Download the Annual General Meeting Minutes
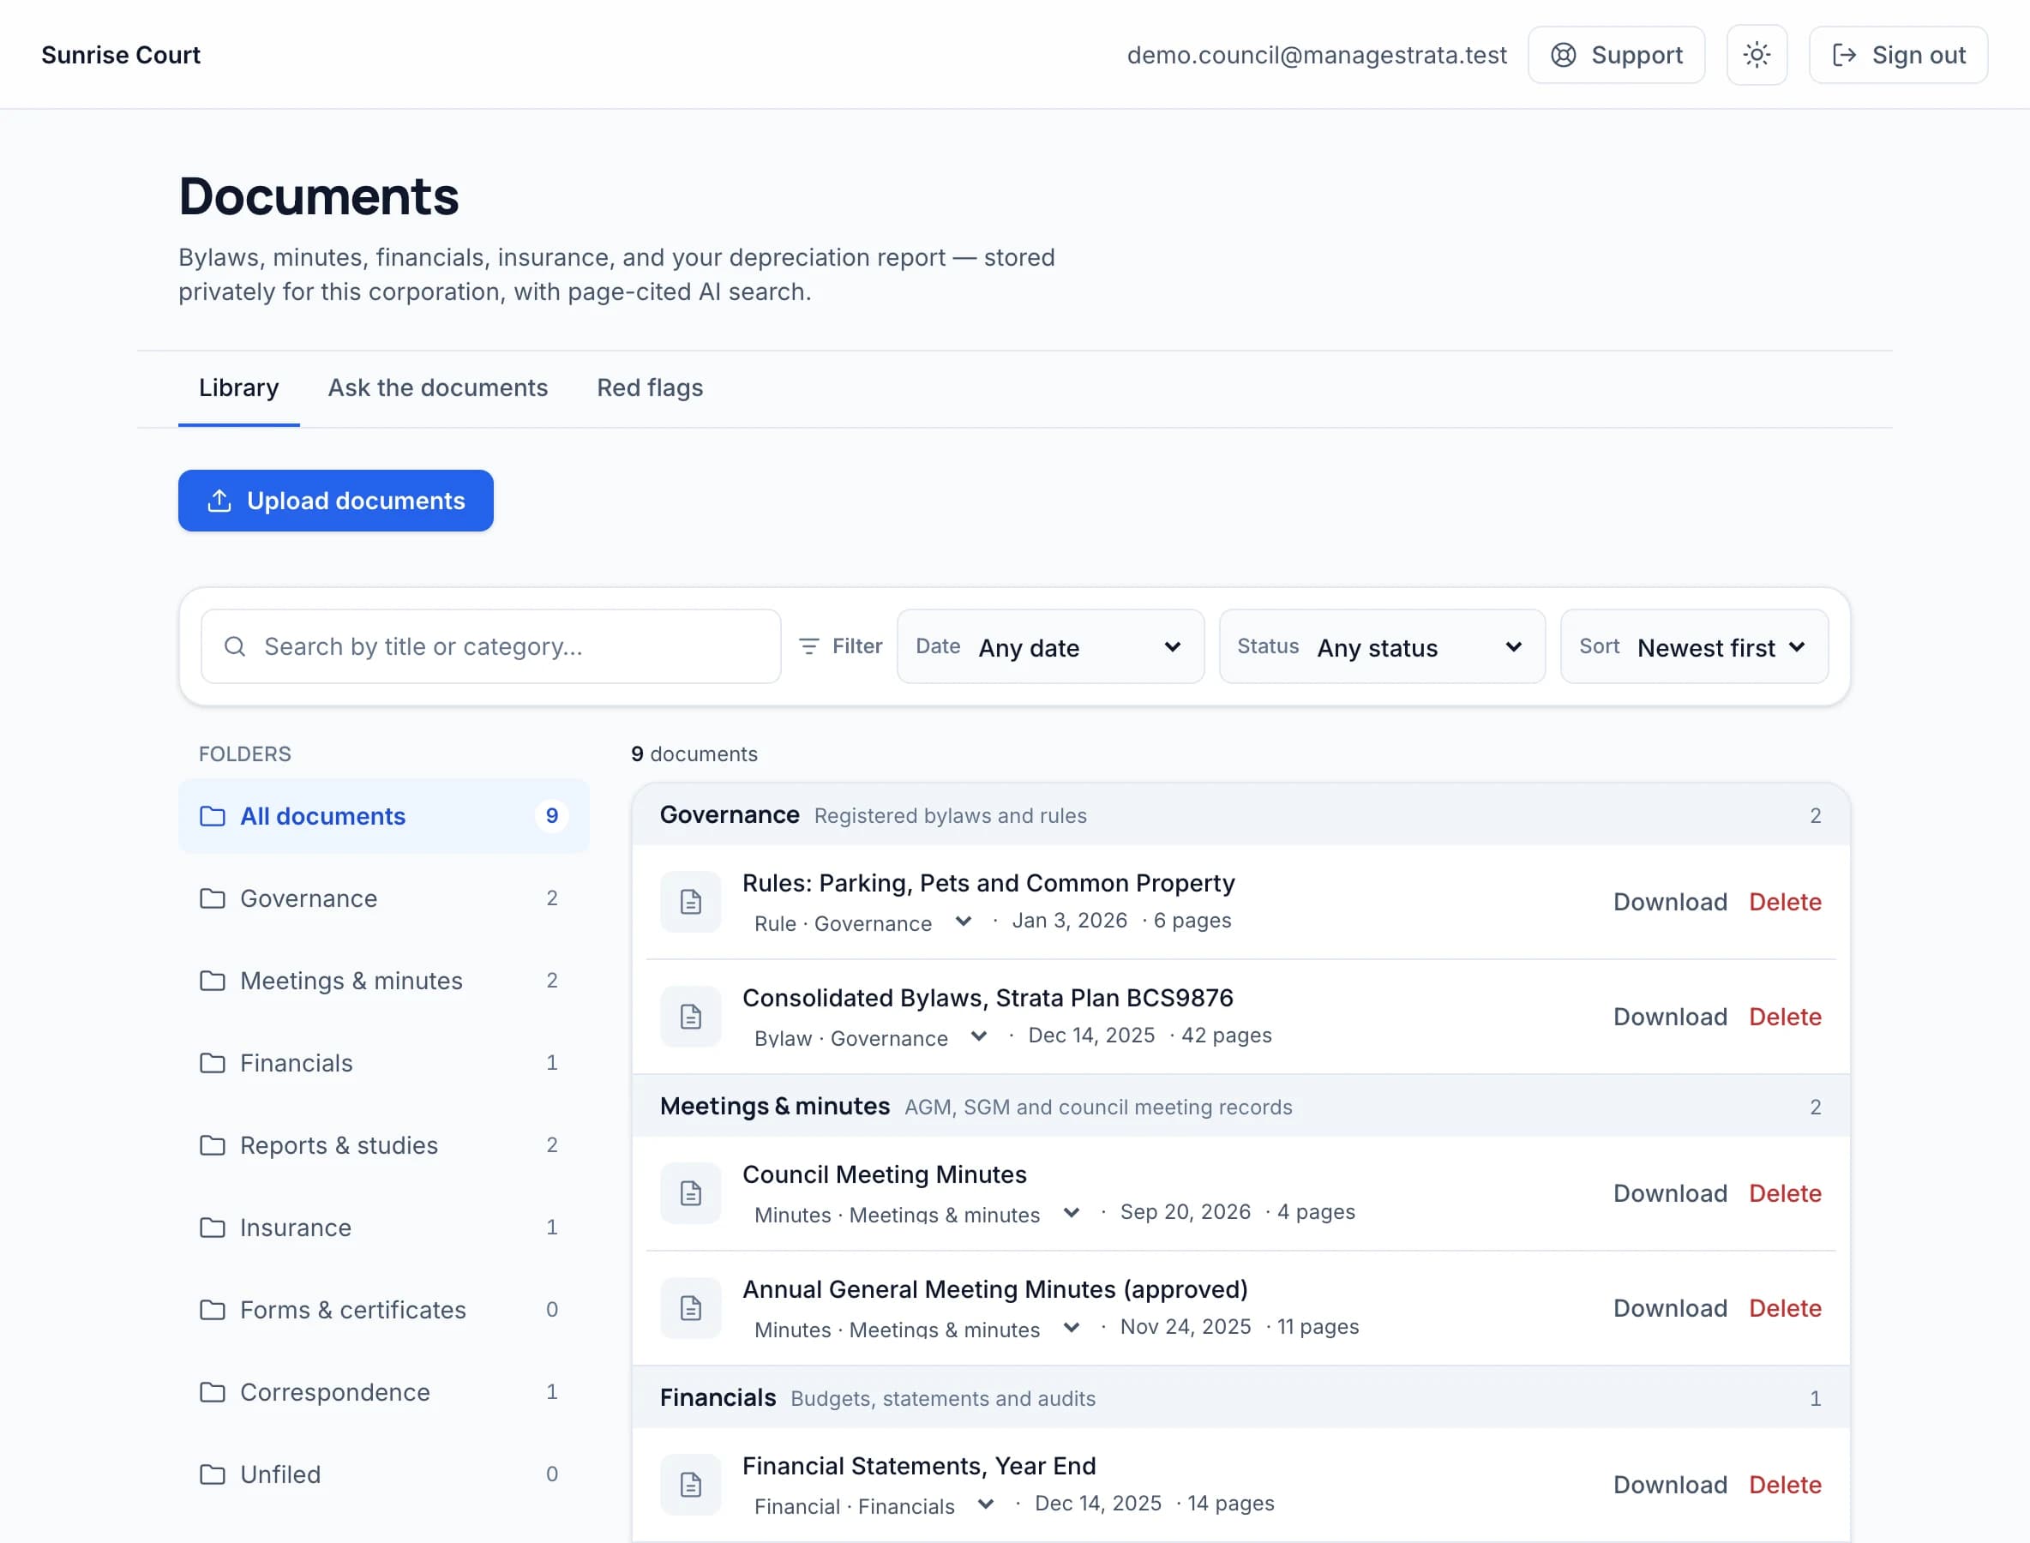The height and width of the screenshot is (1543, 2030). pos(1670,1308)
